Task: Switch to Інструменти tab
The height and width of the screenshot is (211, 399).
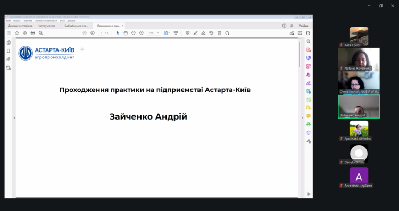Action: [47, 26]
